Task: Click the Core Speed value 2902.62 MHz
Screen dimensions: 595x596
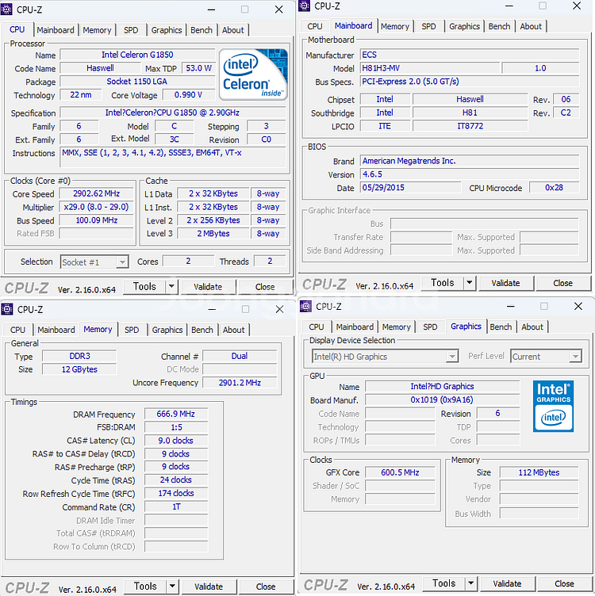Action: coord(96,193)
